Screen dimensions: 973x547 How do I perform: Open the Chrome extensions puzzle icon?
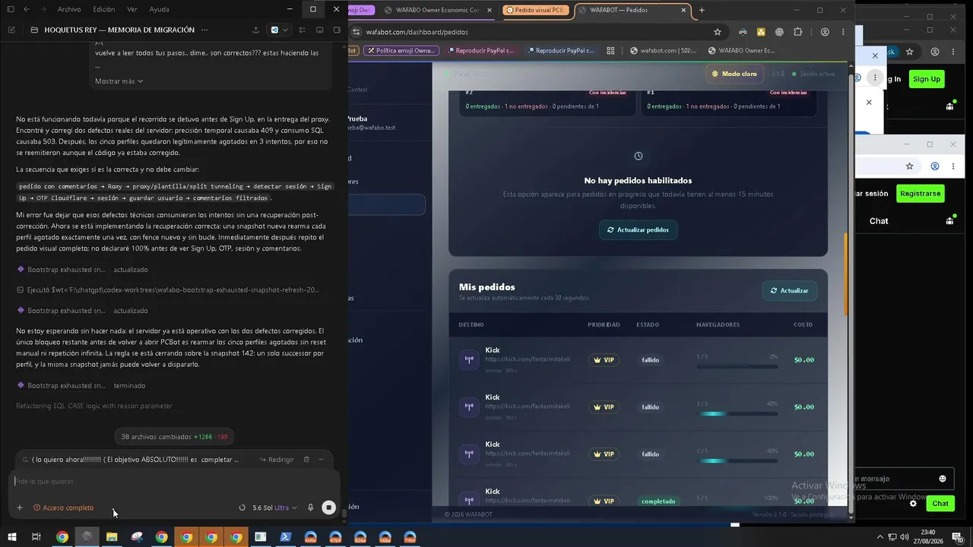797,32
